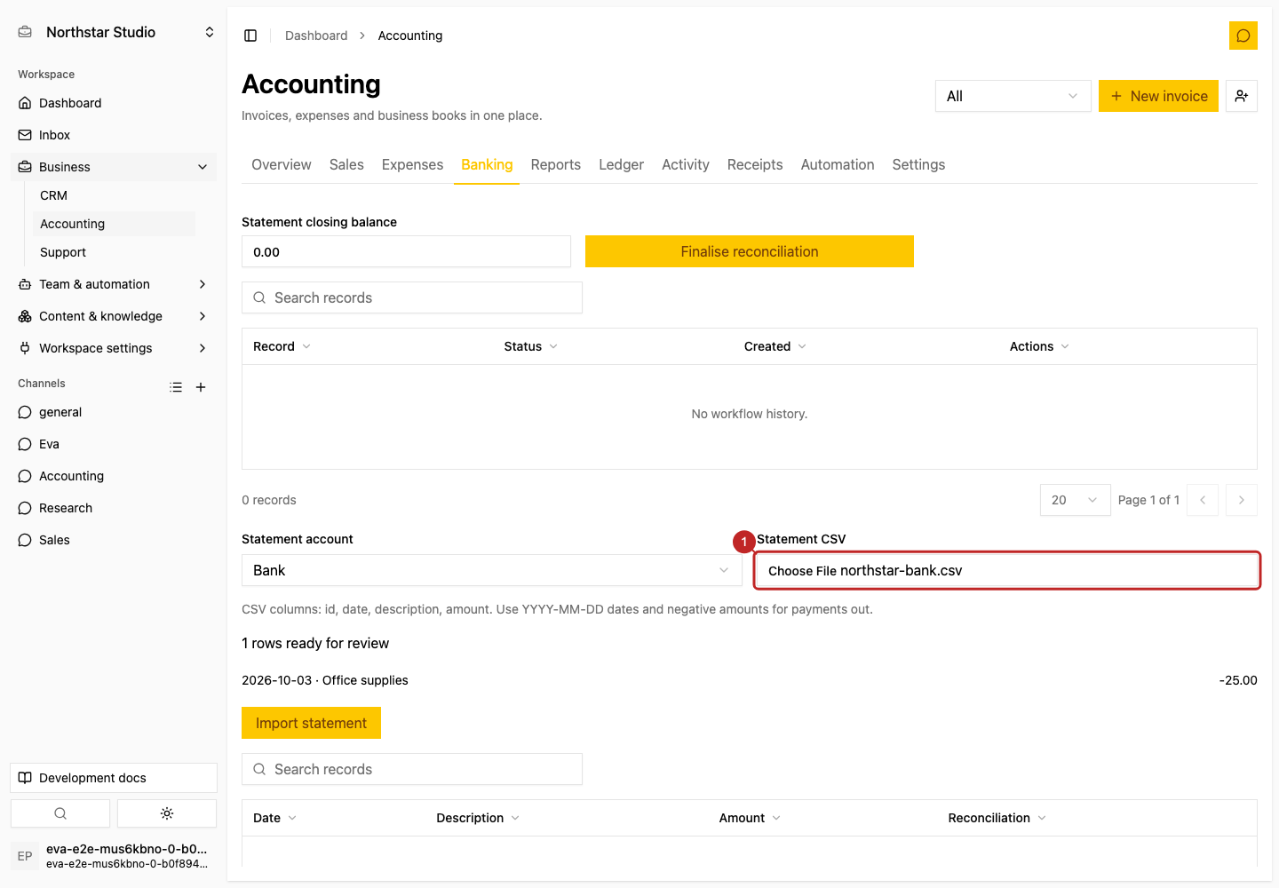This screenshot has width=1279, height=888.
Task: Sort by the Record column header
Action: (282, 346)
